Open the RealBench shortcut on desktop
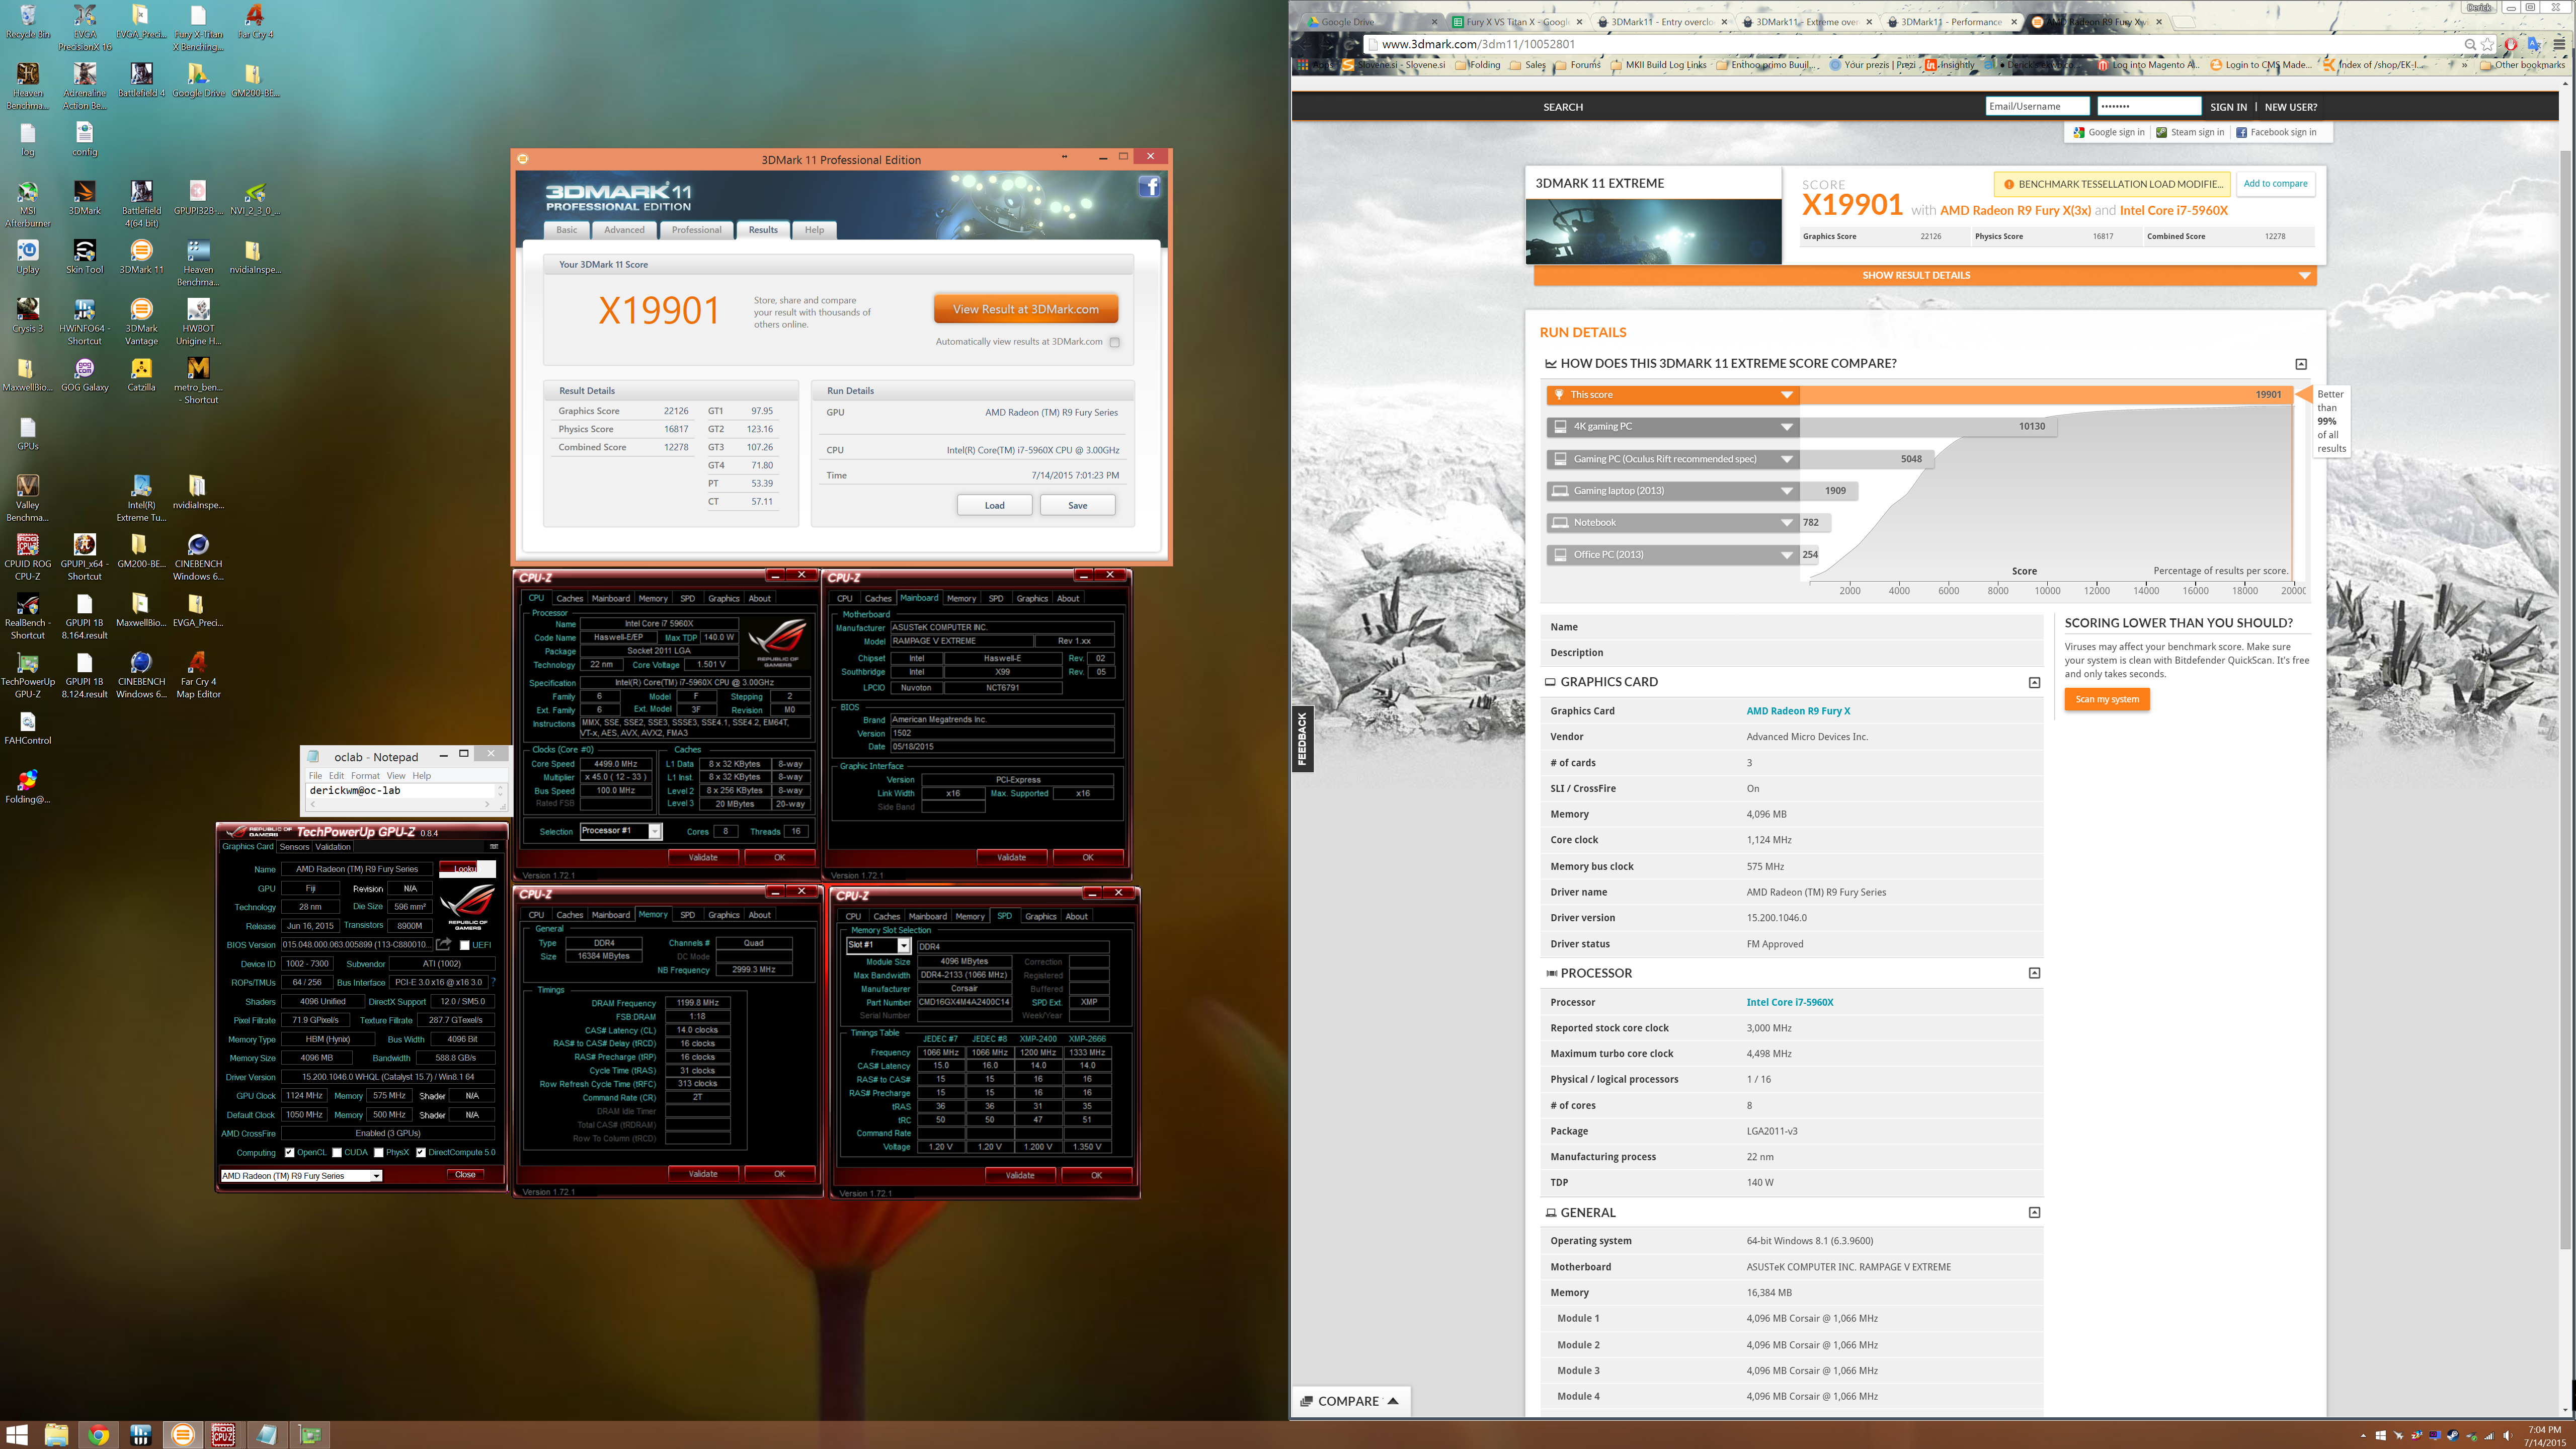2576x1449 pixels. click(28, 616)
